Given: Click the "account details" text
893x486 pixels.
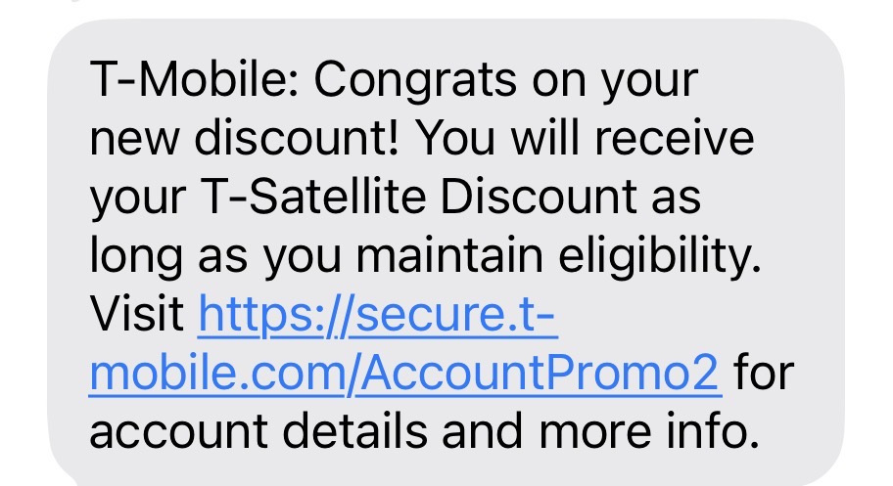Looking at the screenshot, I should (x=249, y=430).
